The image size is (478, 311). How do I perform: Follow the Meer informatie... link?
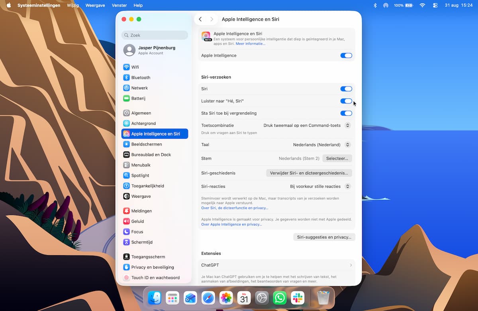(x=250, y=43)
